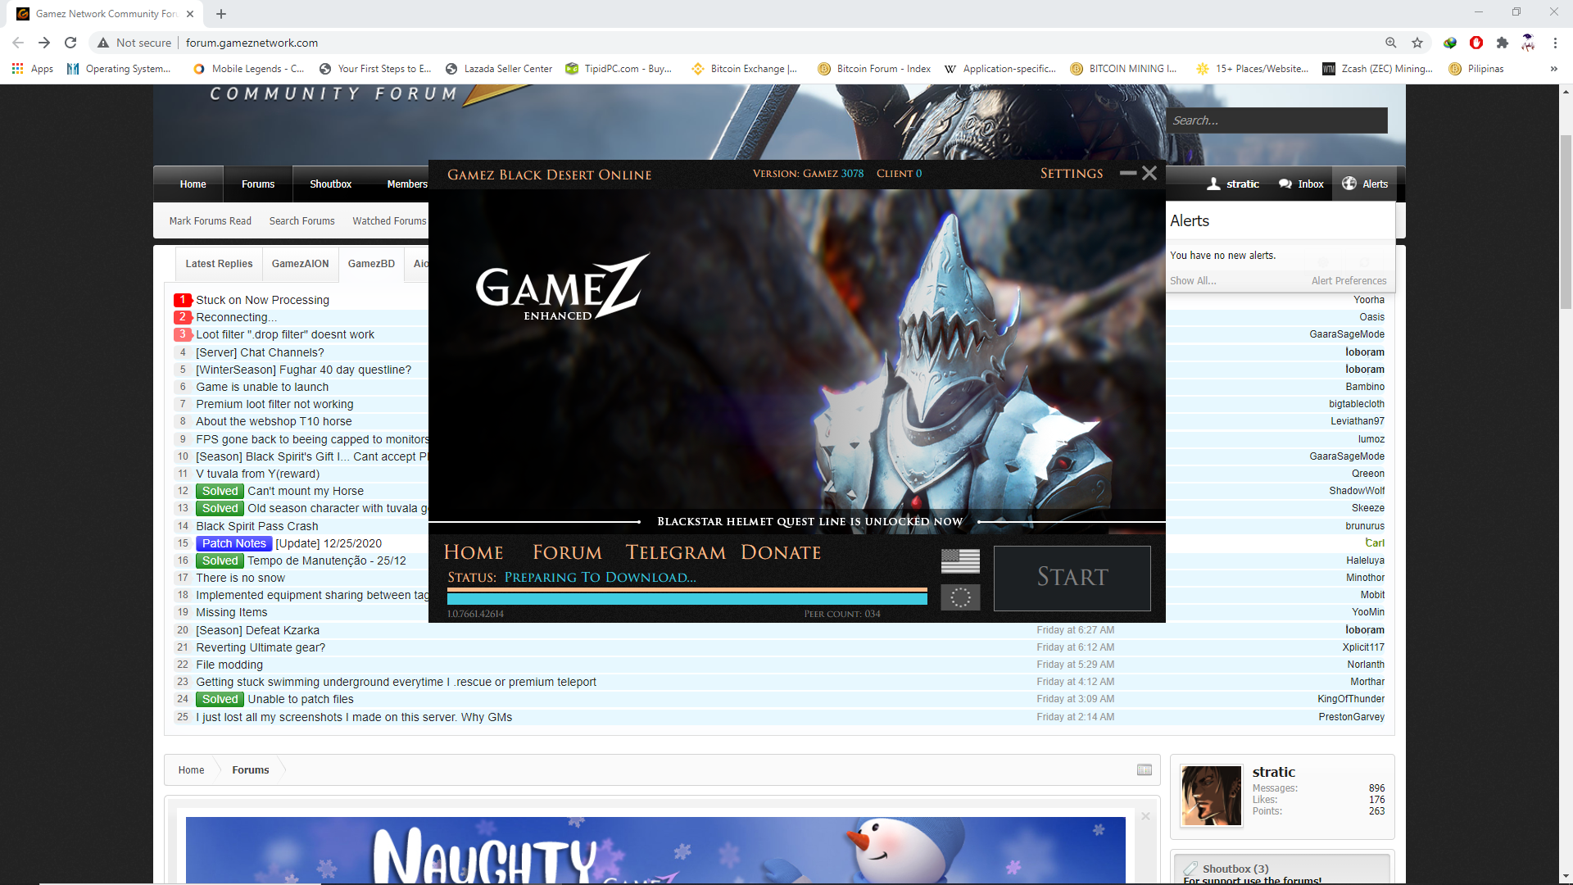Minimize the Gamez Black Desert launcher
The image size is (1573, 885).
point(1128,173)
